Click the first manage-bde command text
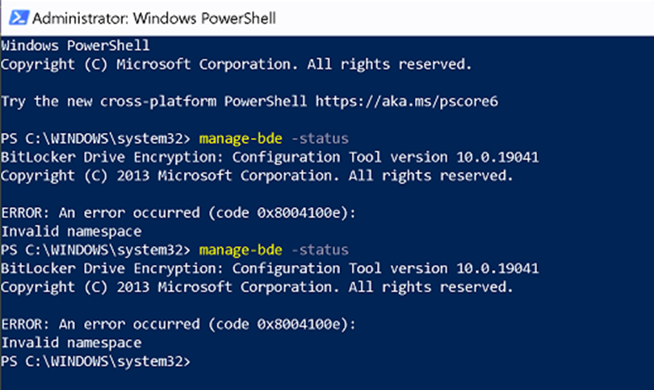 pos(241,139)
